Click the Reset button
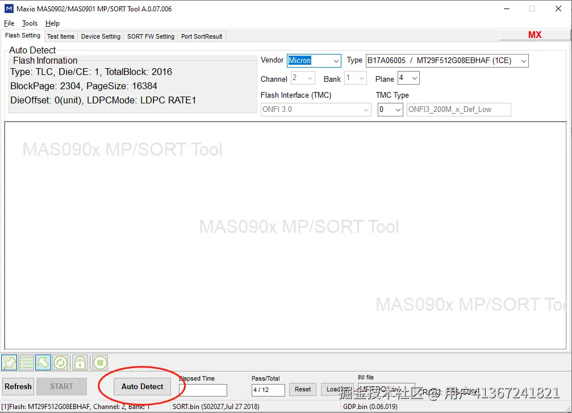Screen dimensions: 572x413 point(303,389)
